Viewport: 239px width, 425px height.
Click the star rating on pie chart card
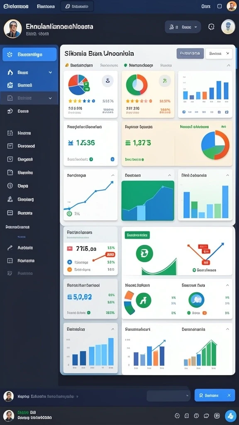tap(82, 101)
